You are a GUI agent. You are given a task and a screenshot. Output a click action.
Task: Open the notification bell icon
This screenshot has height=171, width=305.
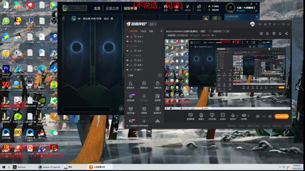coord(280,33)
